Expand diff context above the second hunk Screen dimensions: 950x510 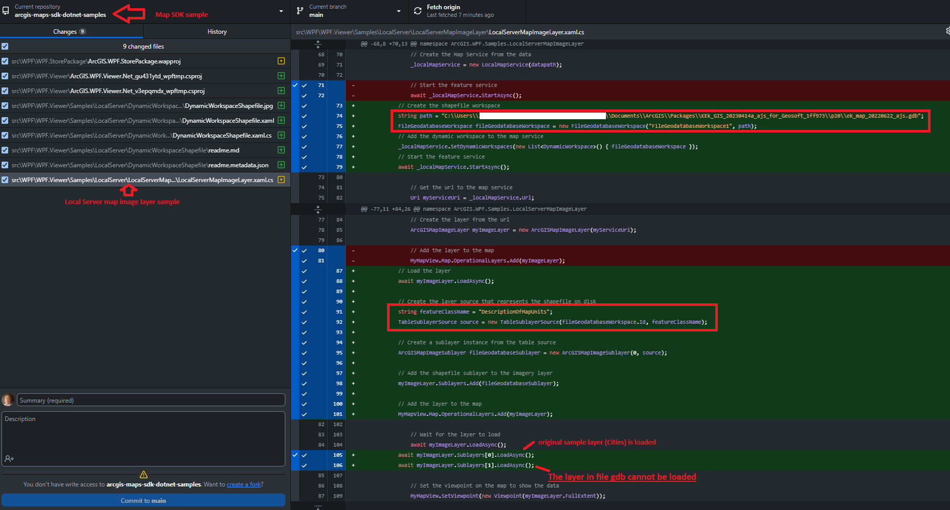pyautogui.click(x=318, y=209)
